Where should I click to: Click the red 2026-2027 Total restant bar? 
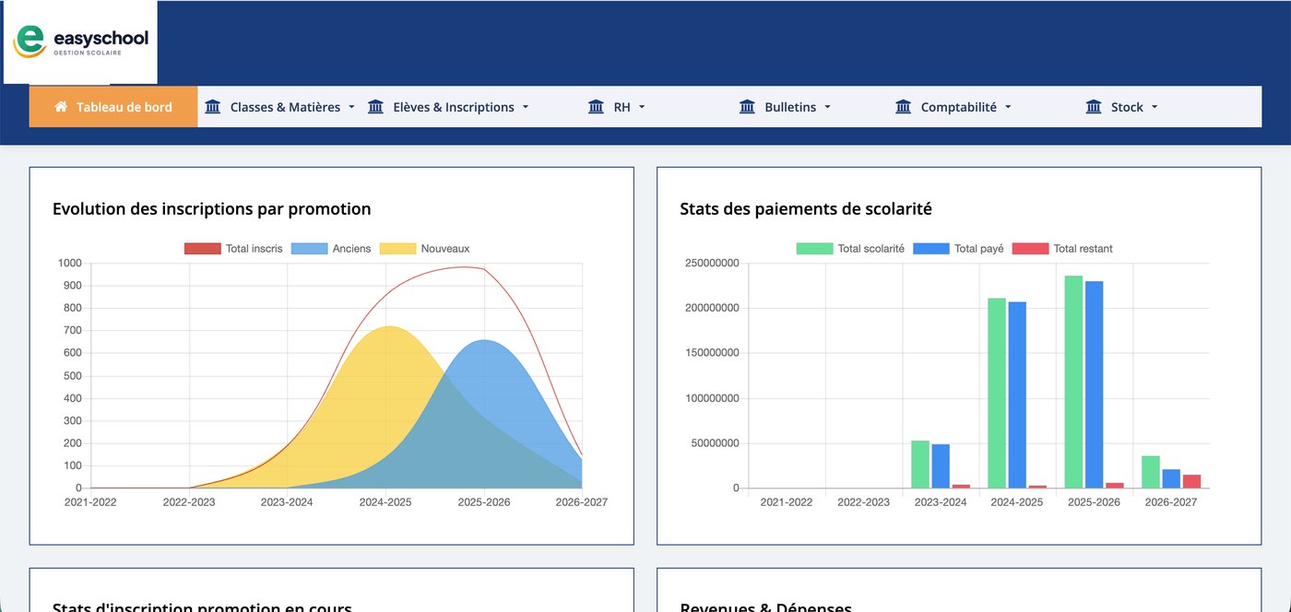pyautogui.click(x=1191, y=481)
